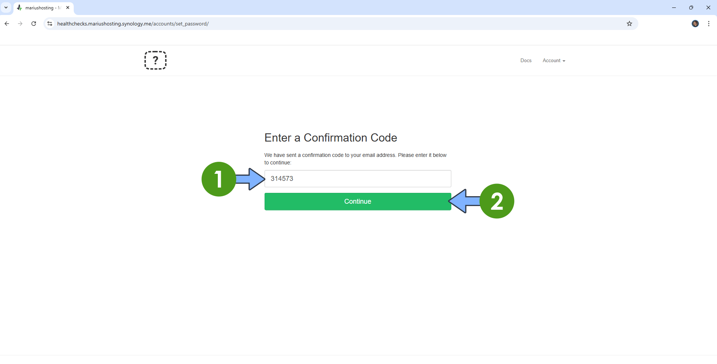Screen dimensions: 717x364
Task: Minimize the browser window
Action: point(674,7)
